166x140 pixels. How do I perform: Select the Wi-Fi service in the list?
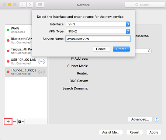coord(18,30)
